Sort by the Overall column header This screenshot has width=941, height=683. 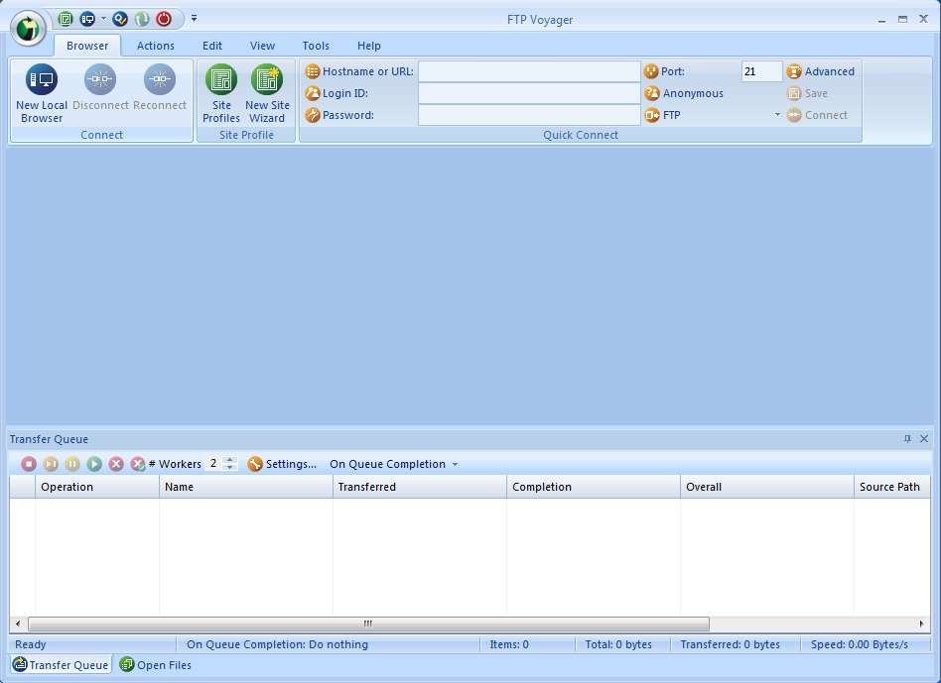click(767, 487)
